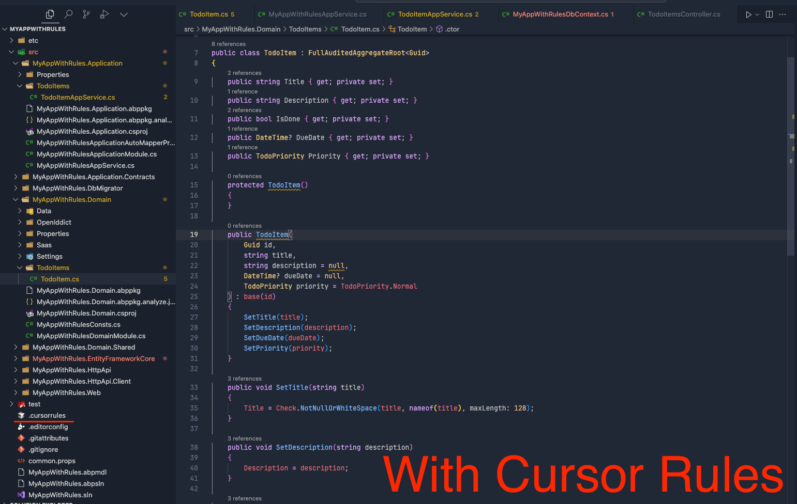Open TodoItemAppService.cs in the file tree
Image resolution: width=797 pixels, height=504 pixels.
[x=78, y=97]
